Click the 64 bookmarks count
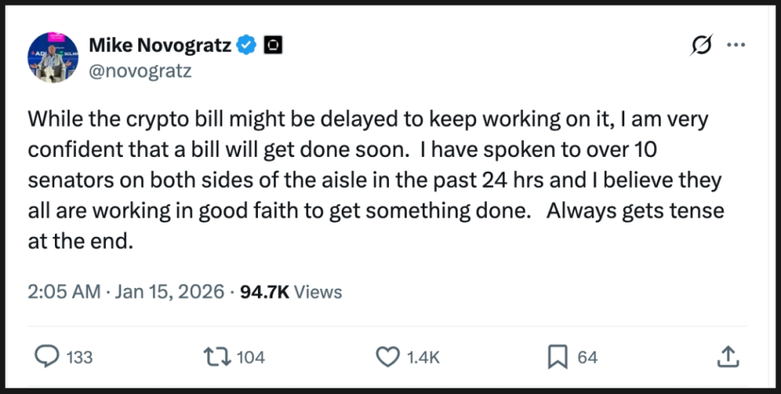Screen dimensions: 781x394 pos(588,357)
